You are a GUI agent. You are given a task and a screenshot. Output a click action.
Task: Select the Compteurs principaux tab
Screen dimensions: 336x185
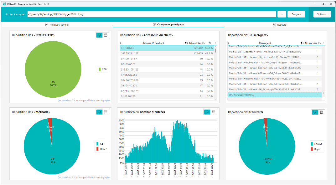[168, 25]
